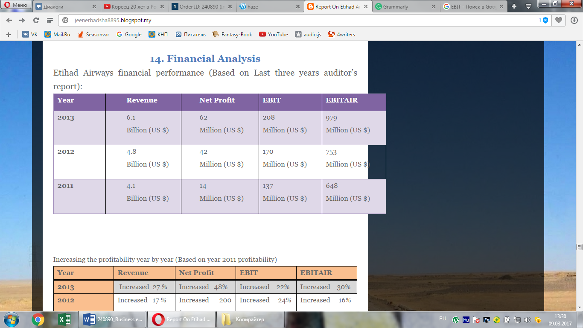Click the vertical scrollbar thumb
583x328 pixels.
click(579, 247)
